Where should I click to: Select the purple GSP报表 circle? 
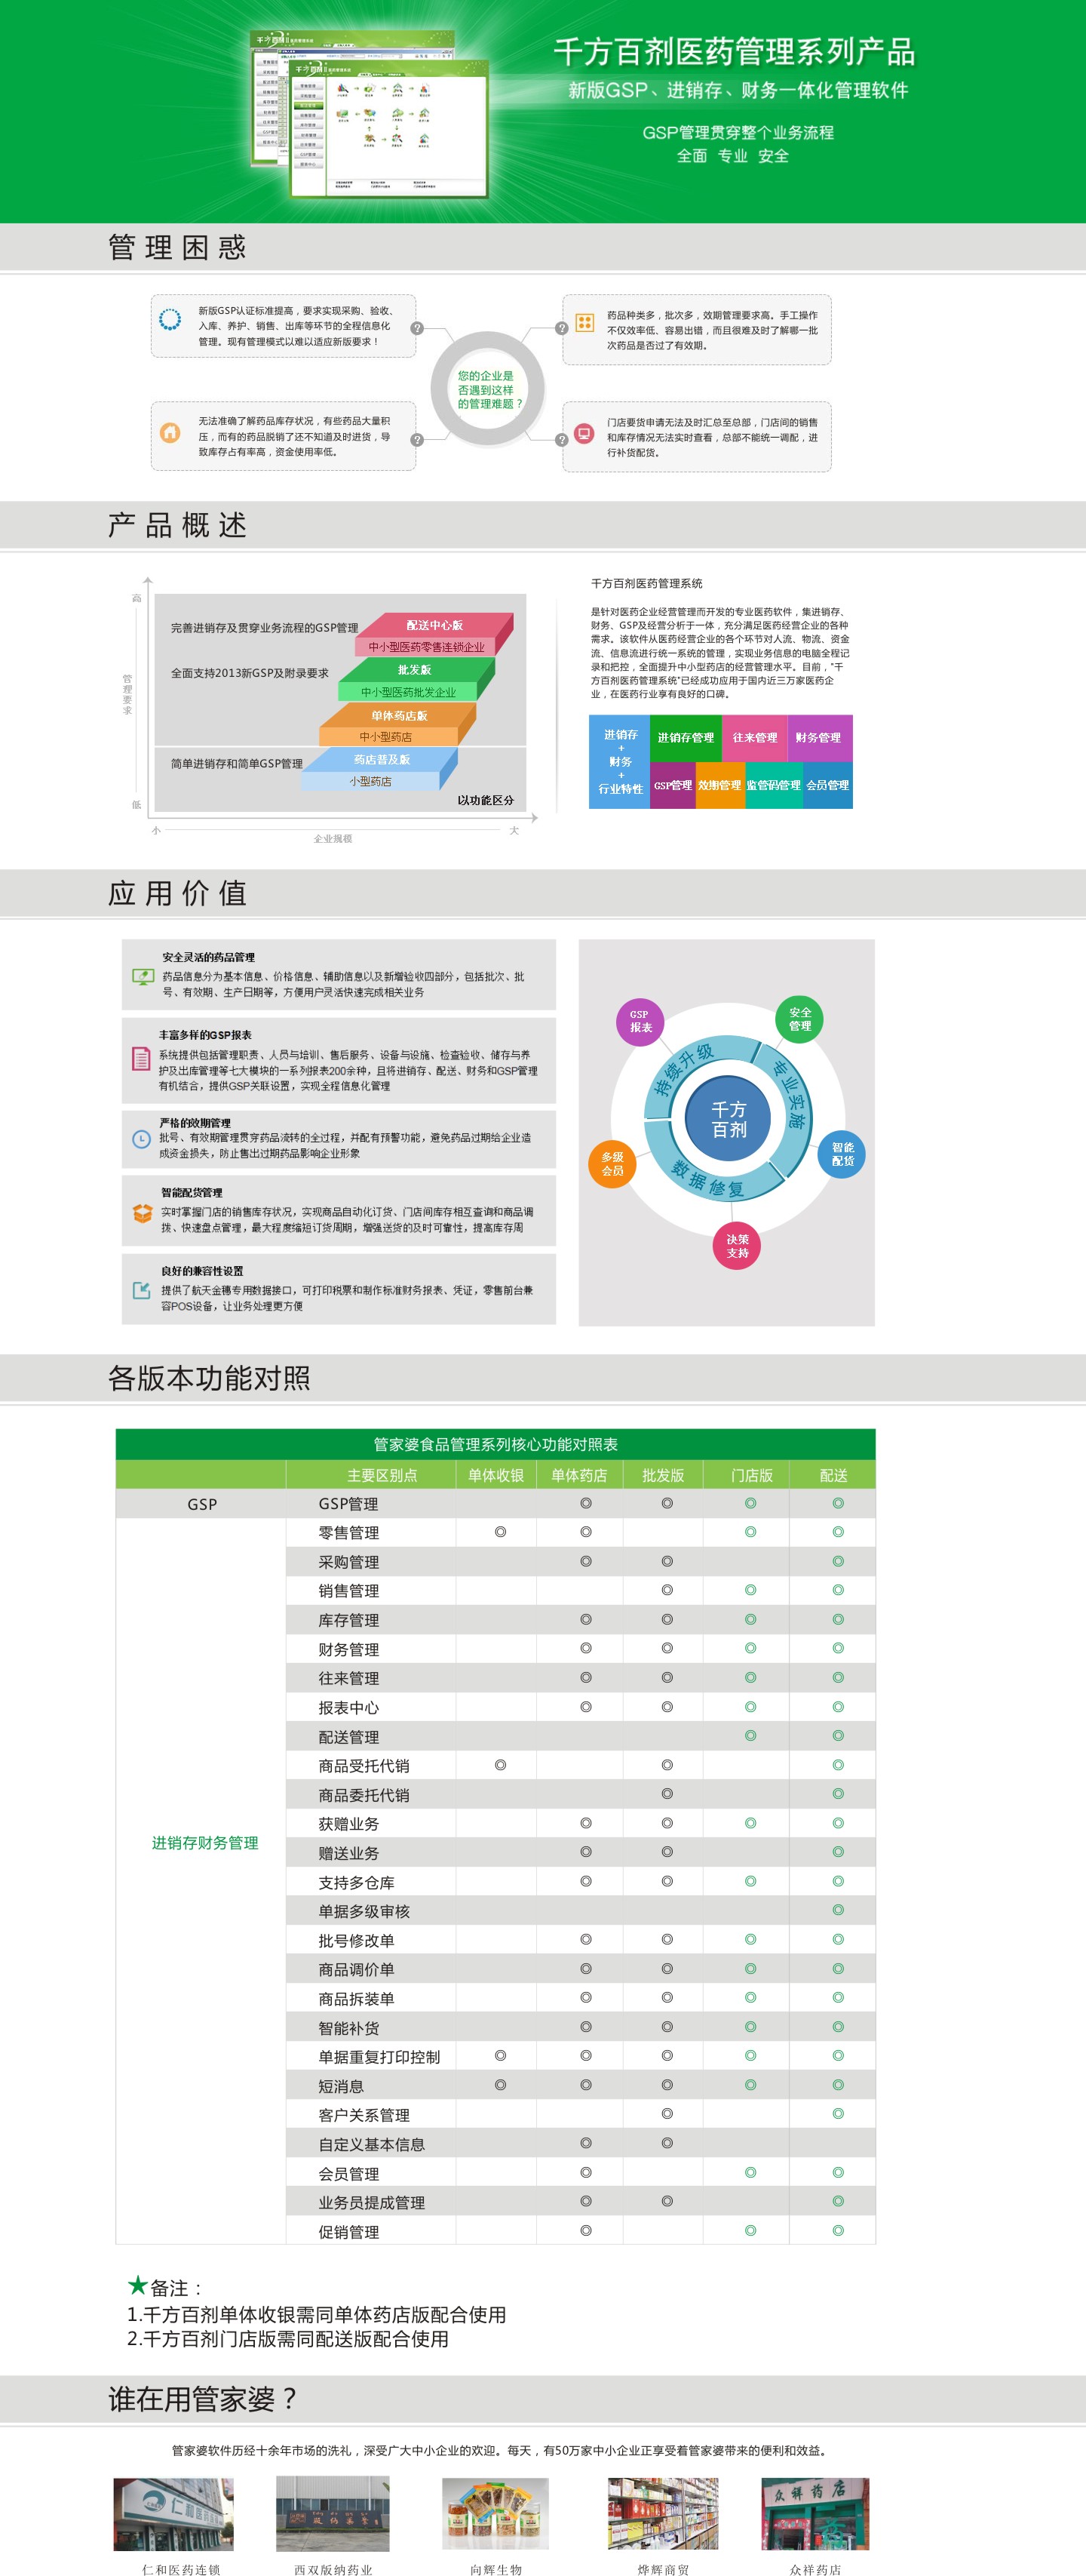(x=640, y=1021)
